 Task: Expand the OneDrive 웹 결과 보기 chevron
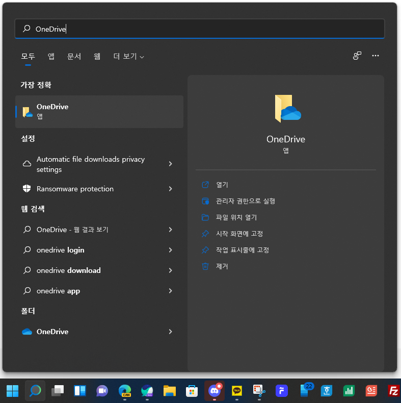[x=171, y=230]
